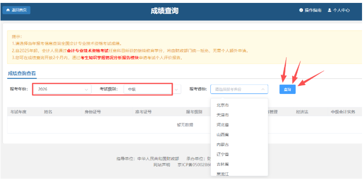Image resolution: width=363 pixels, height=184 pixels.
Task: Click the 准考证号 column header
Action: point(143,112)
